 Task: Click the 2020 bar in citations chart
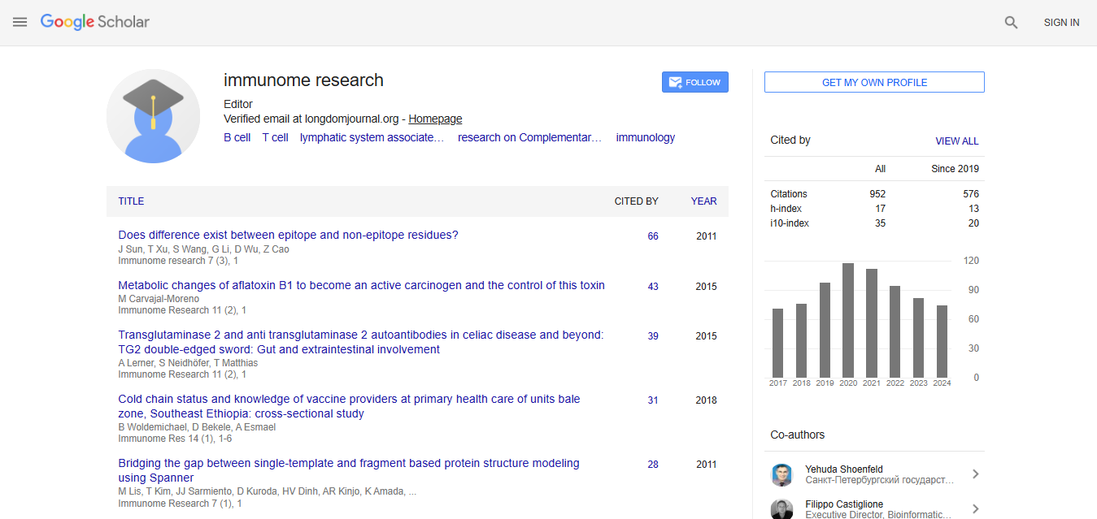pos(848,320)
